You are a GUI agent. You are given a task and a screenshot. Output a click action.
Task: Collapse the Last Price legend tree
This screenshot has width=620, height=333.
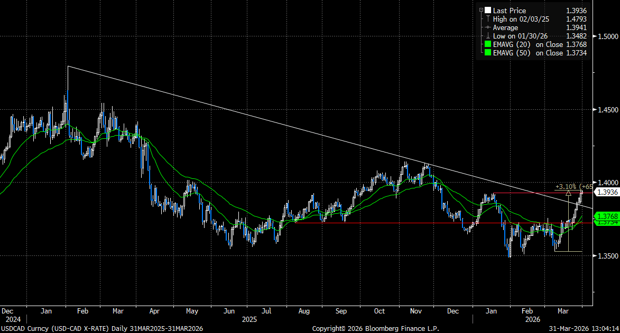[x=480, y=11]
